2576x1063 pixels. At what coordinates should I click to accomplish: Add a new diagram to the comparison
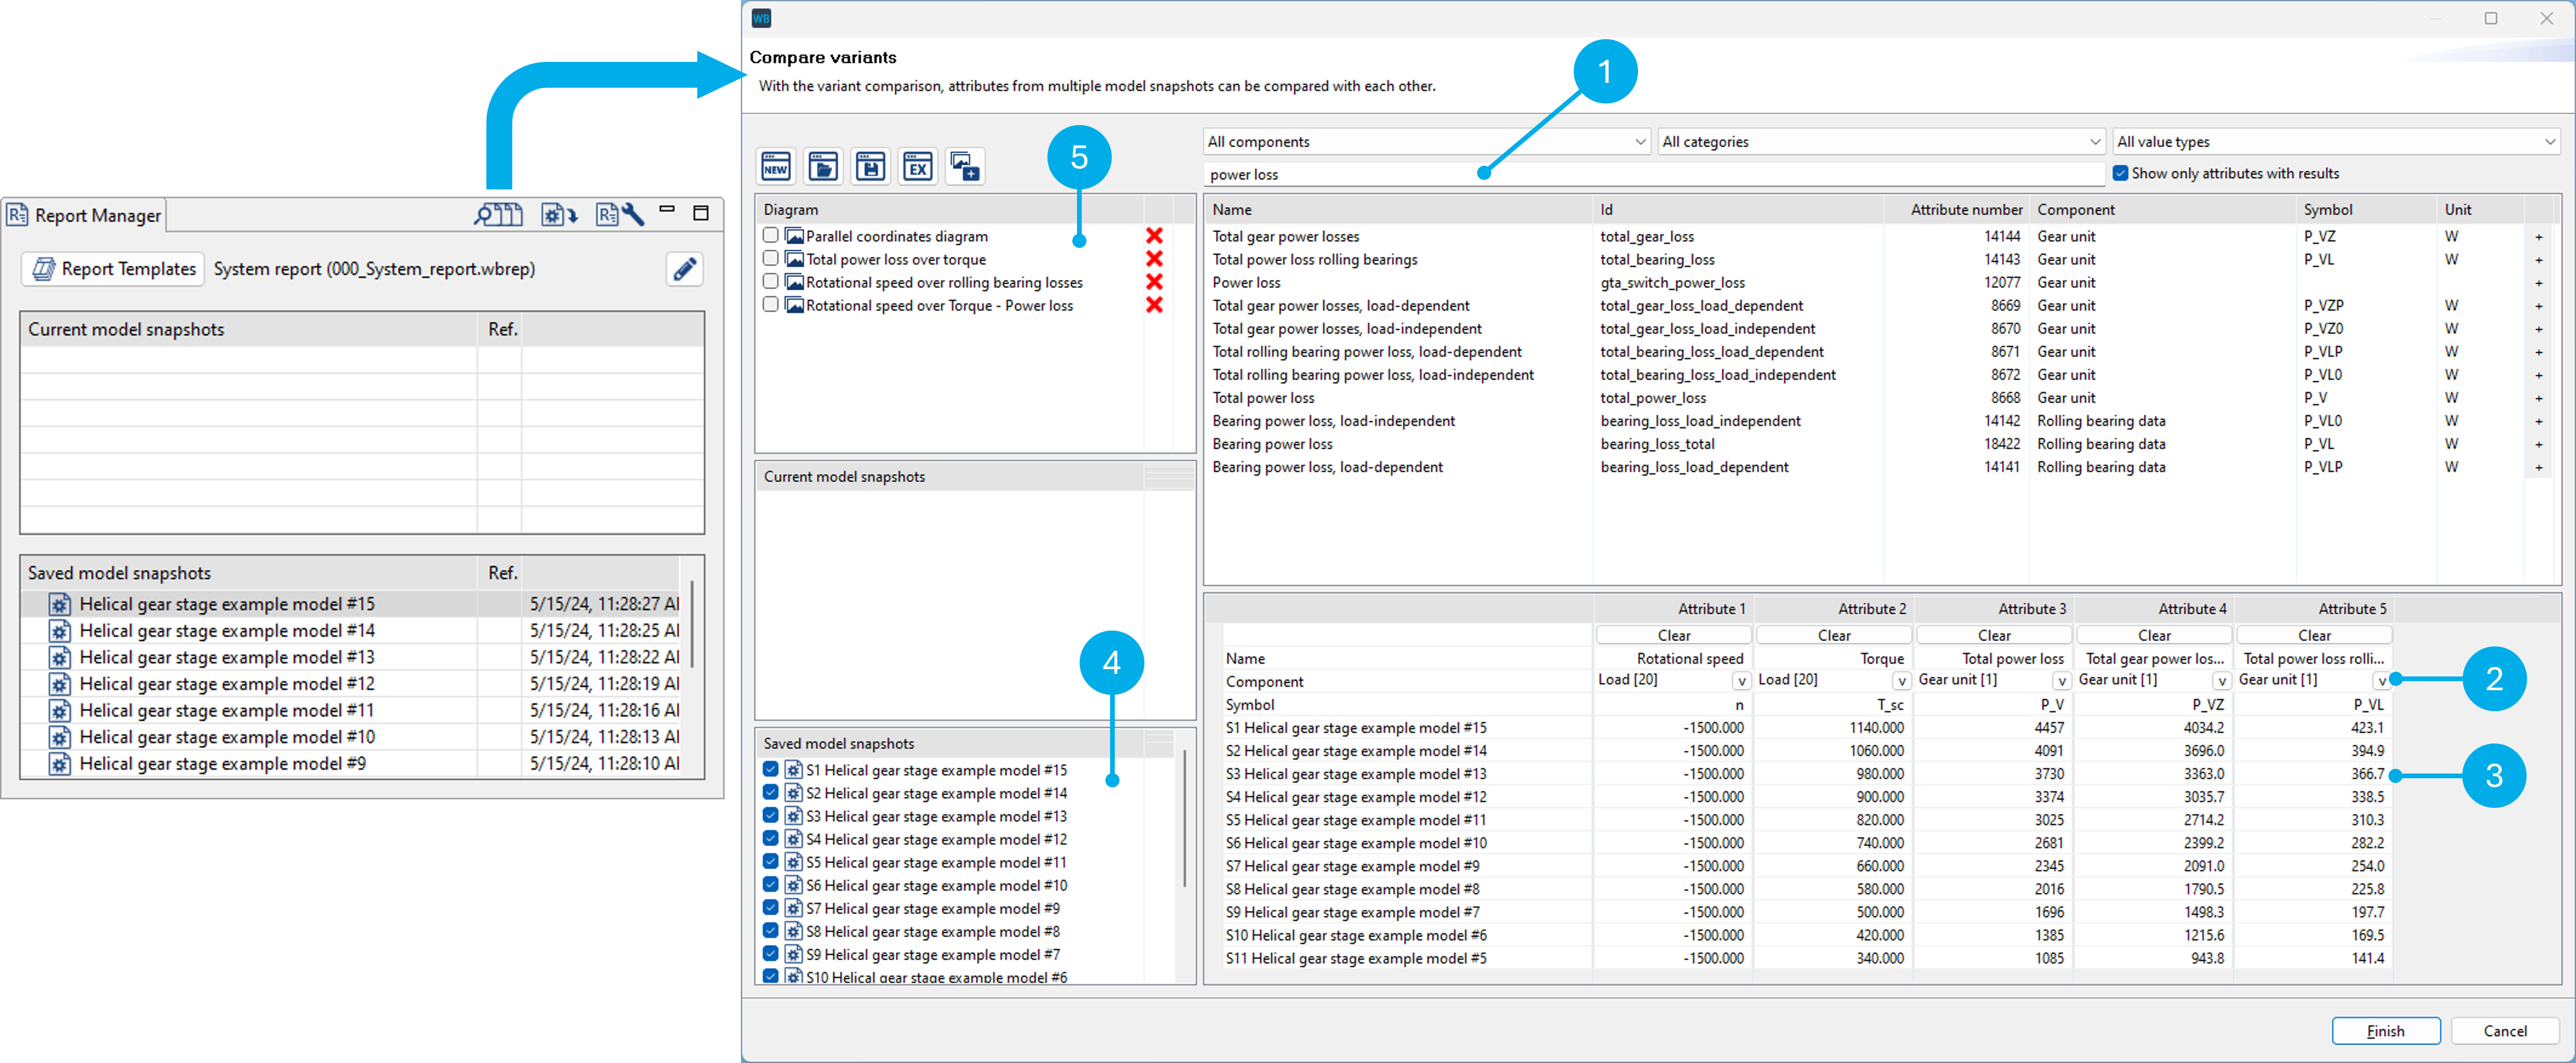[964, 166]
